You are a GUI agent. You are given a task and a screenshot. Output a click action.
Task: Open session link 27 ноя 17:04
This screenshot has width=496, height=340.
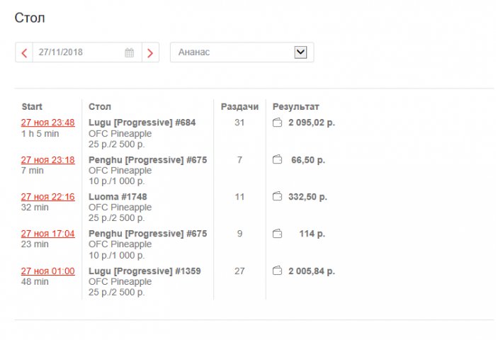47,234
